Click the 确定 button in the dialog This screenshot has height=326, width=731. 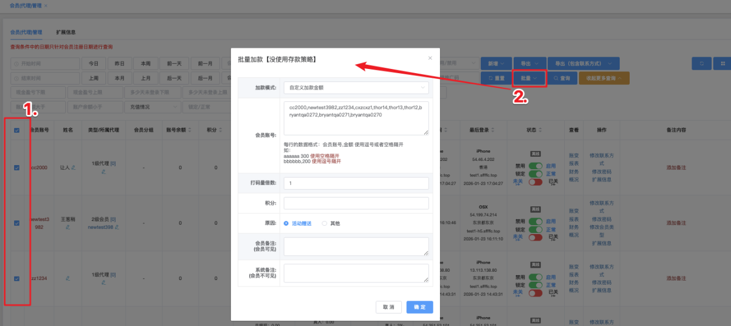(x=419, y=307)
